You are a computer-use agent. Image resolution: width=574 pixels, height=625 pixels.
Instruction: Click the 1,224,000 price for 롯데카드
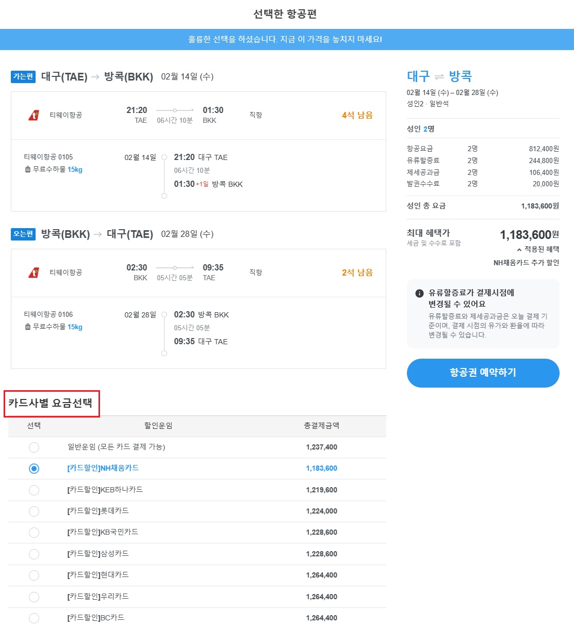click(322, 511)
